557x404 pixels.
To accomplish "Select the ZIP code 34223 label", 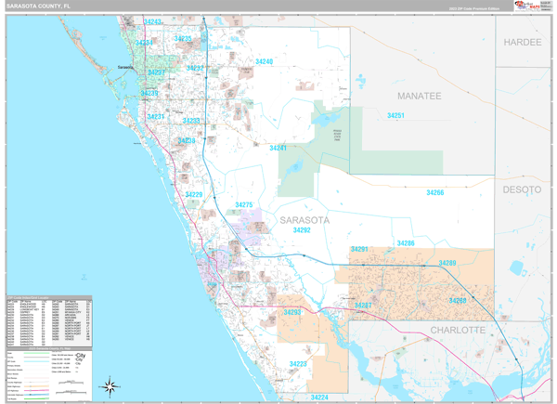I will (298, 364).
